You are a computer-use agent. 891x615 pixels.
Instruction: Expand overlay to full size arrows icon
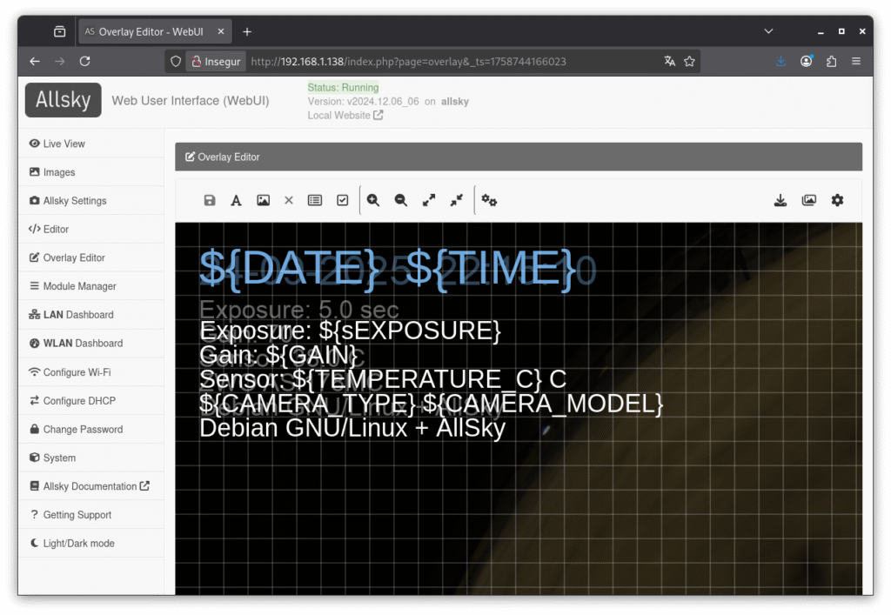pos(429,200)
